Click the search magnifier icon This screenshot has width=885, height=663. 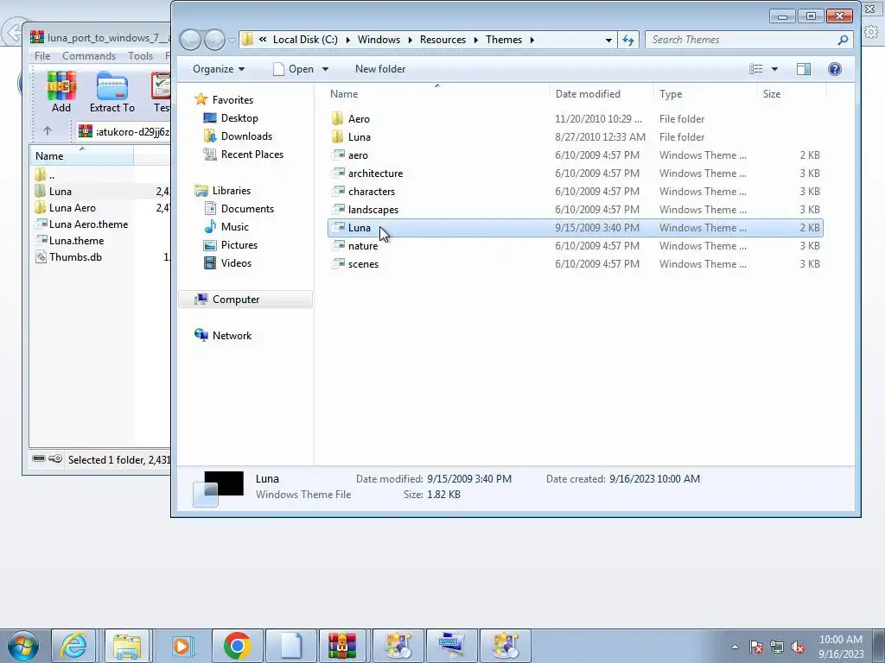coord(843,40)
